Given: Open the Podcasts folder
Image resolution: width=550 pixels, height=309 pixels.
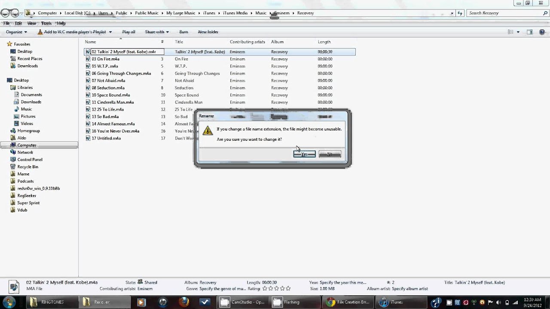Looking at the screenshot, I should click(25, 182).
